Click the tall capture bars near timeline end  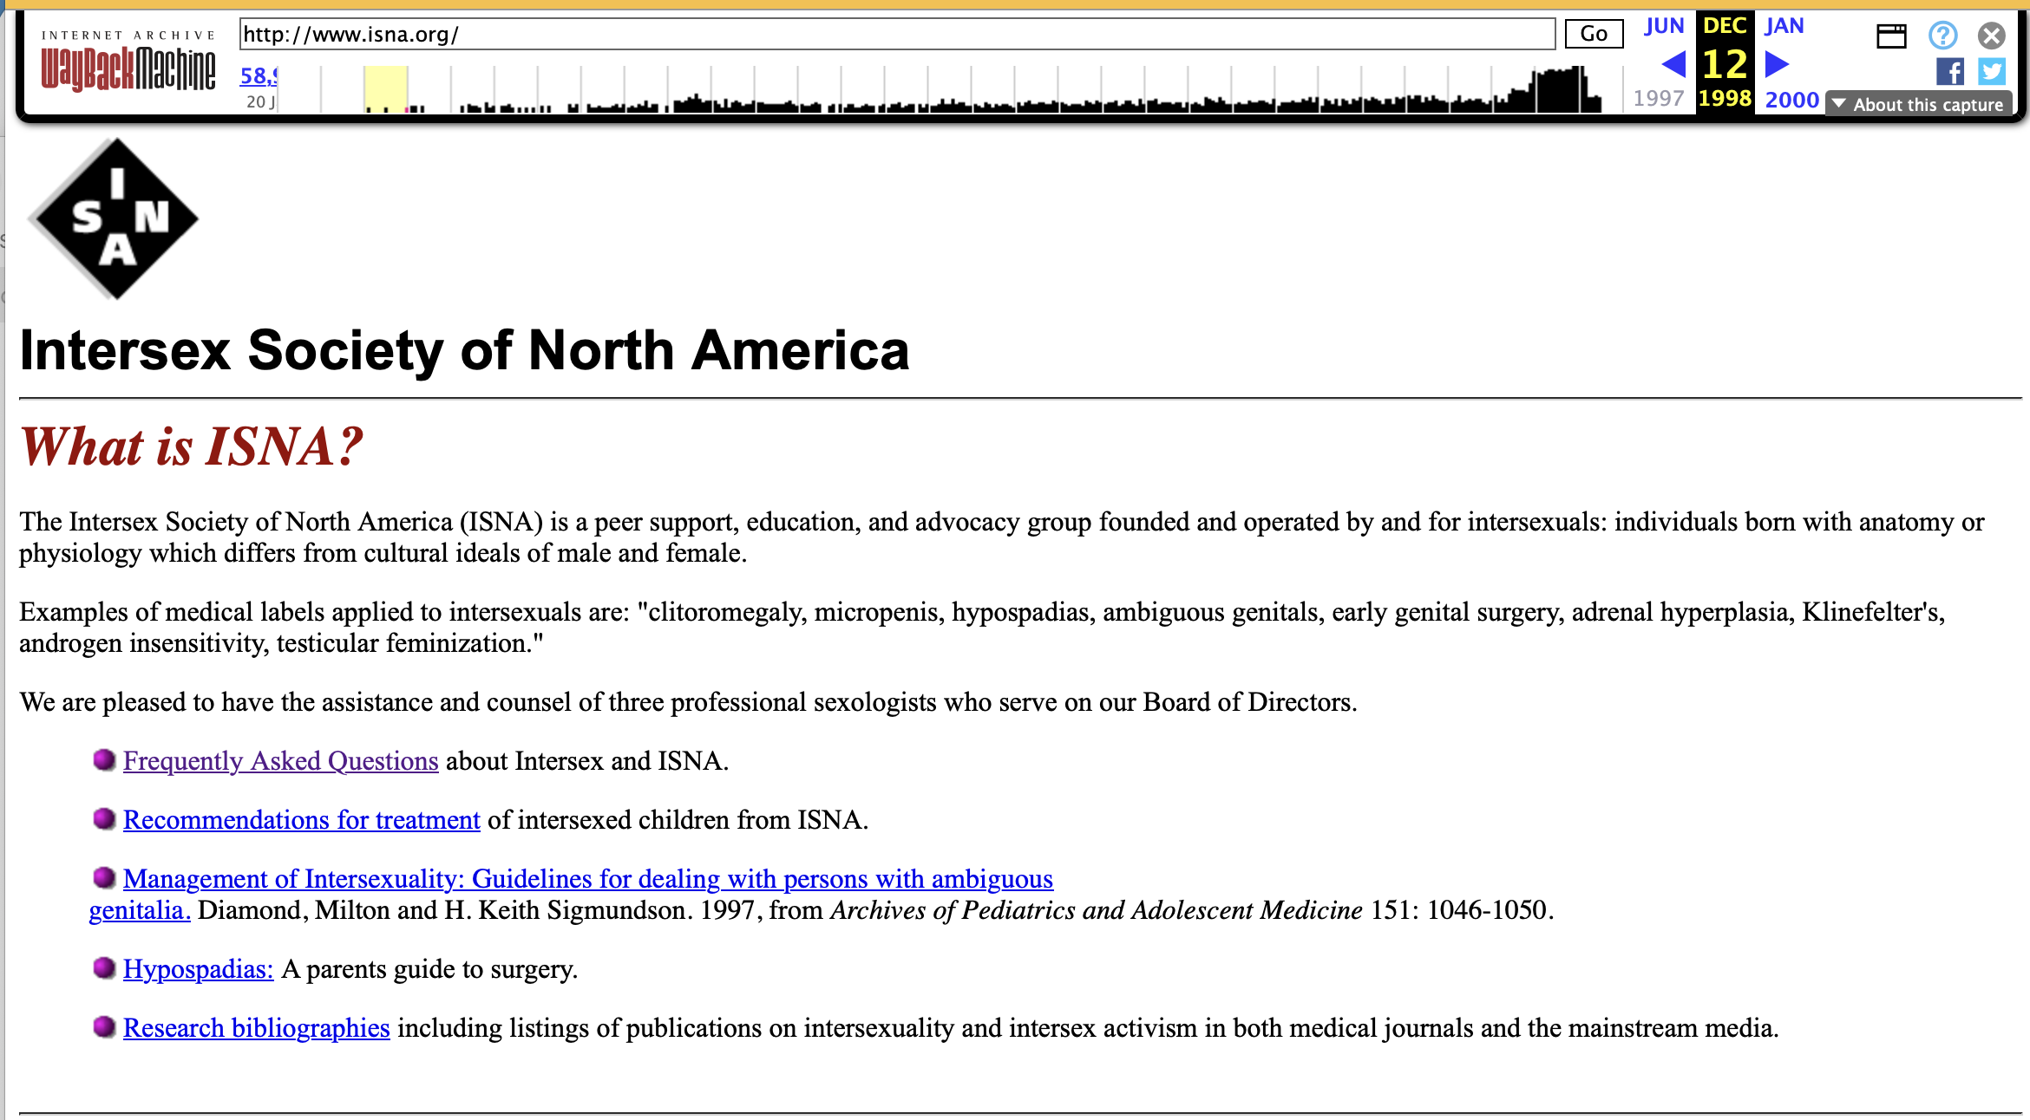coord(1562,89)
